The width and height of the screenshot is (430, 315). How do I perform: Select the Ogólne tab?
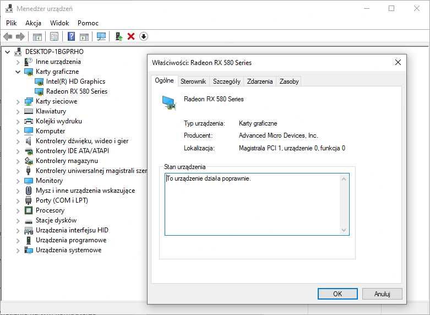coord(164,80)
